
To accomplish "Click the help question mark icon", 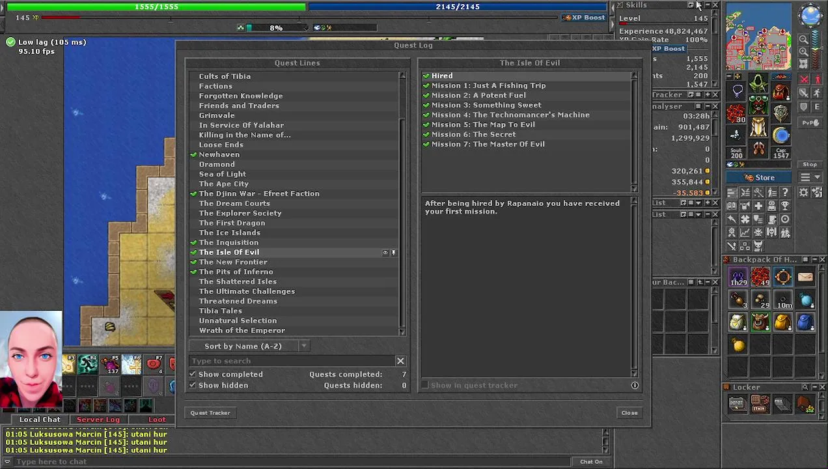I will click(785, 192).
